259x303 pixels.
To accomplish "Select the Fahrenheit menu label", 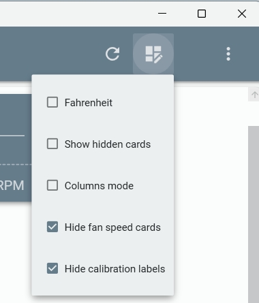I will coord(89,103).
